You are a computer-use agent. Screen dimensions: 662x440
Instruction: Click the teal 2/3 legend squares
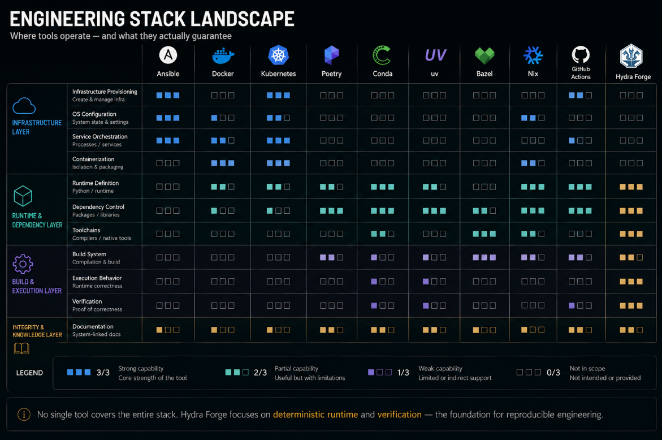[x=237, y=373]
